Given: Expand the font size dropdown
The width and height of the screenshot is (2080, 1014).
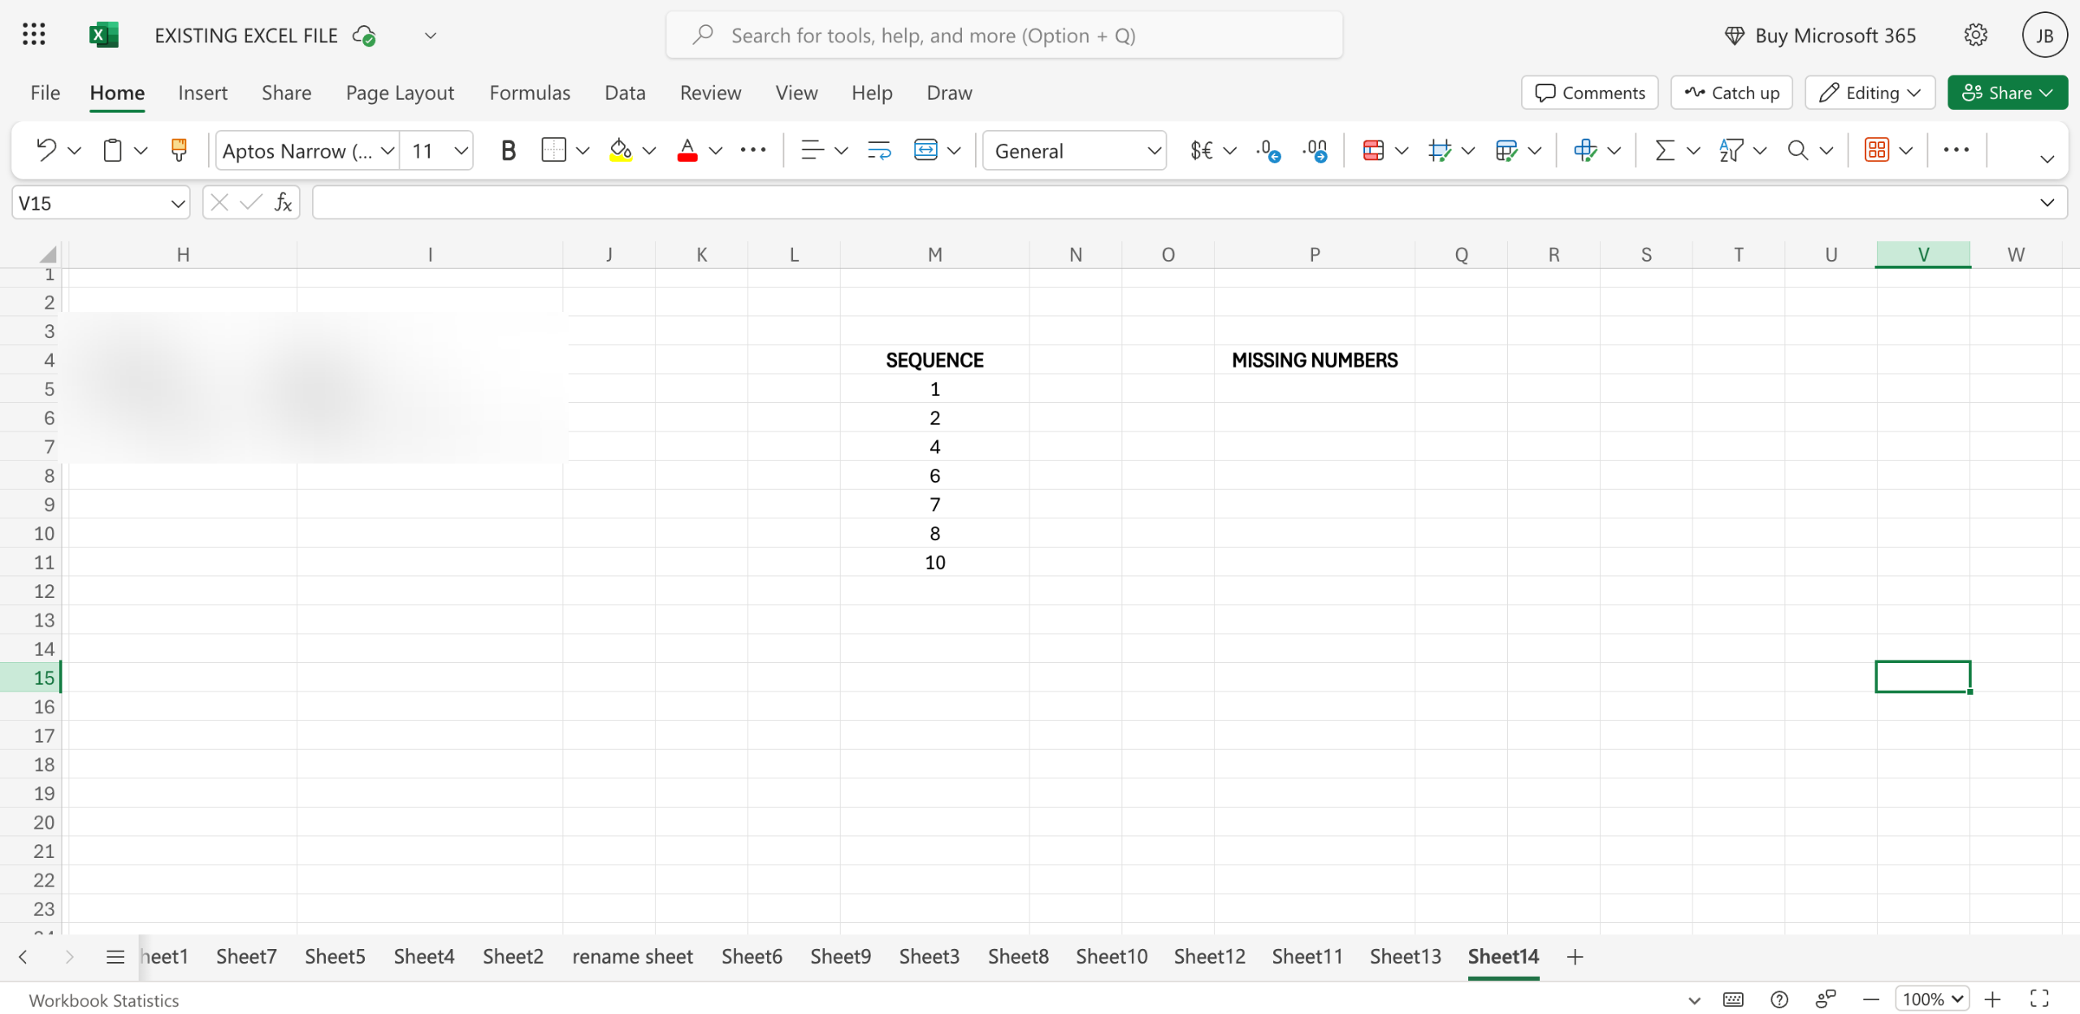Looking at the screenshot, I should (x=461, y=150).
